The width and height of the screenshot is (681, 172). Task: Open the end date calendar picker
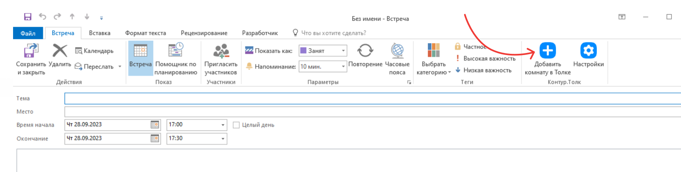[x=155, y=139]
